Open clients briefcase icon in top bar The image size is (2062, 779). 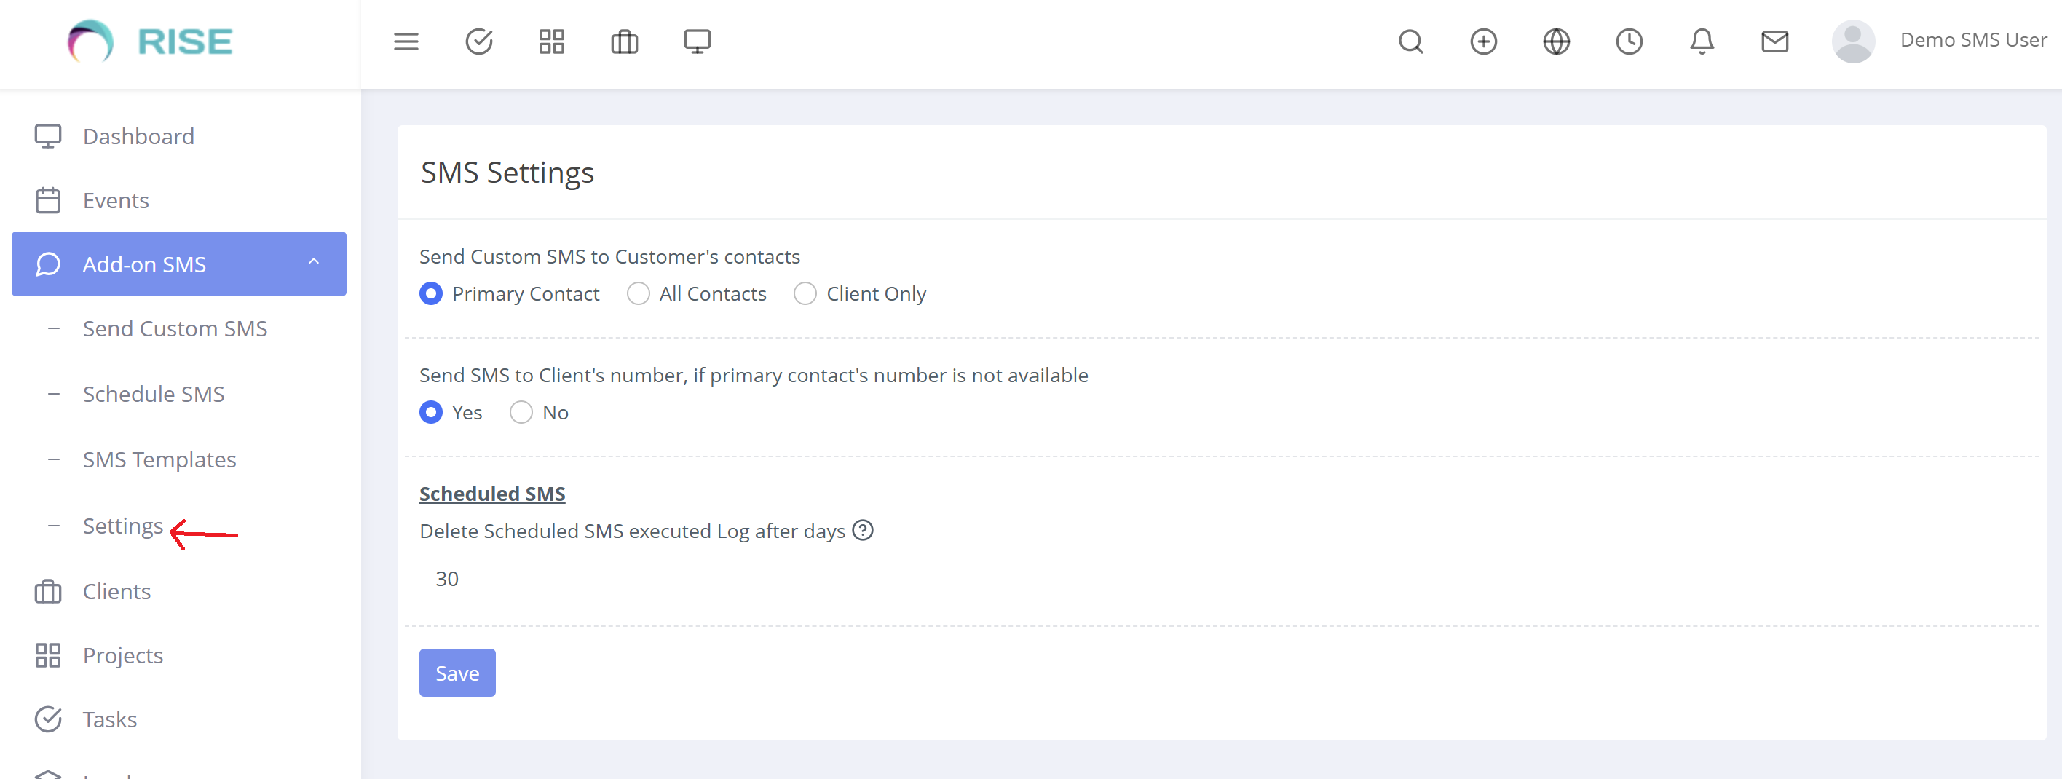point(625,41)
